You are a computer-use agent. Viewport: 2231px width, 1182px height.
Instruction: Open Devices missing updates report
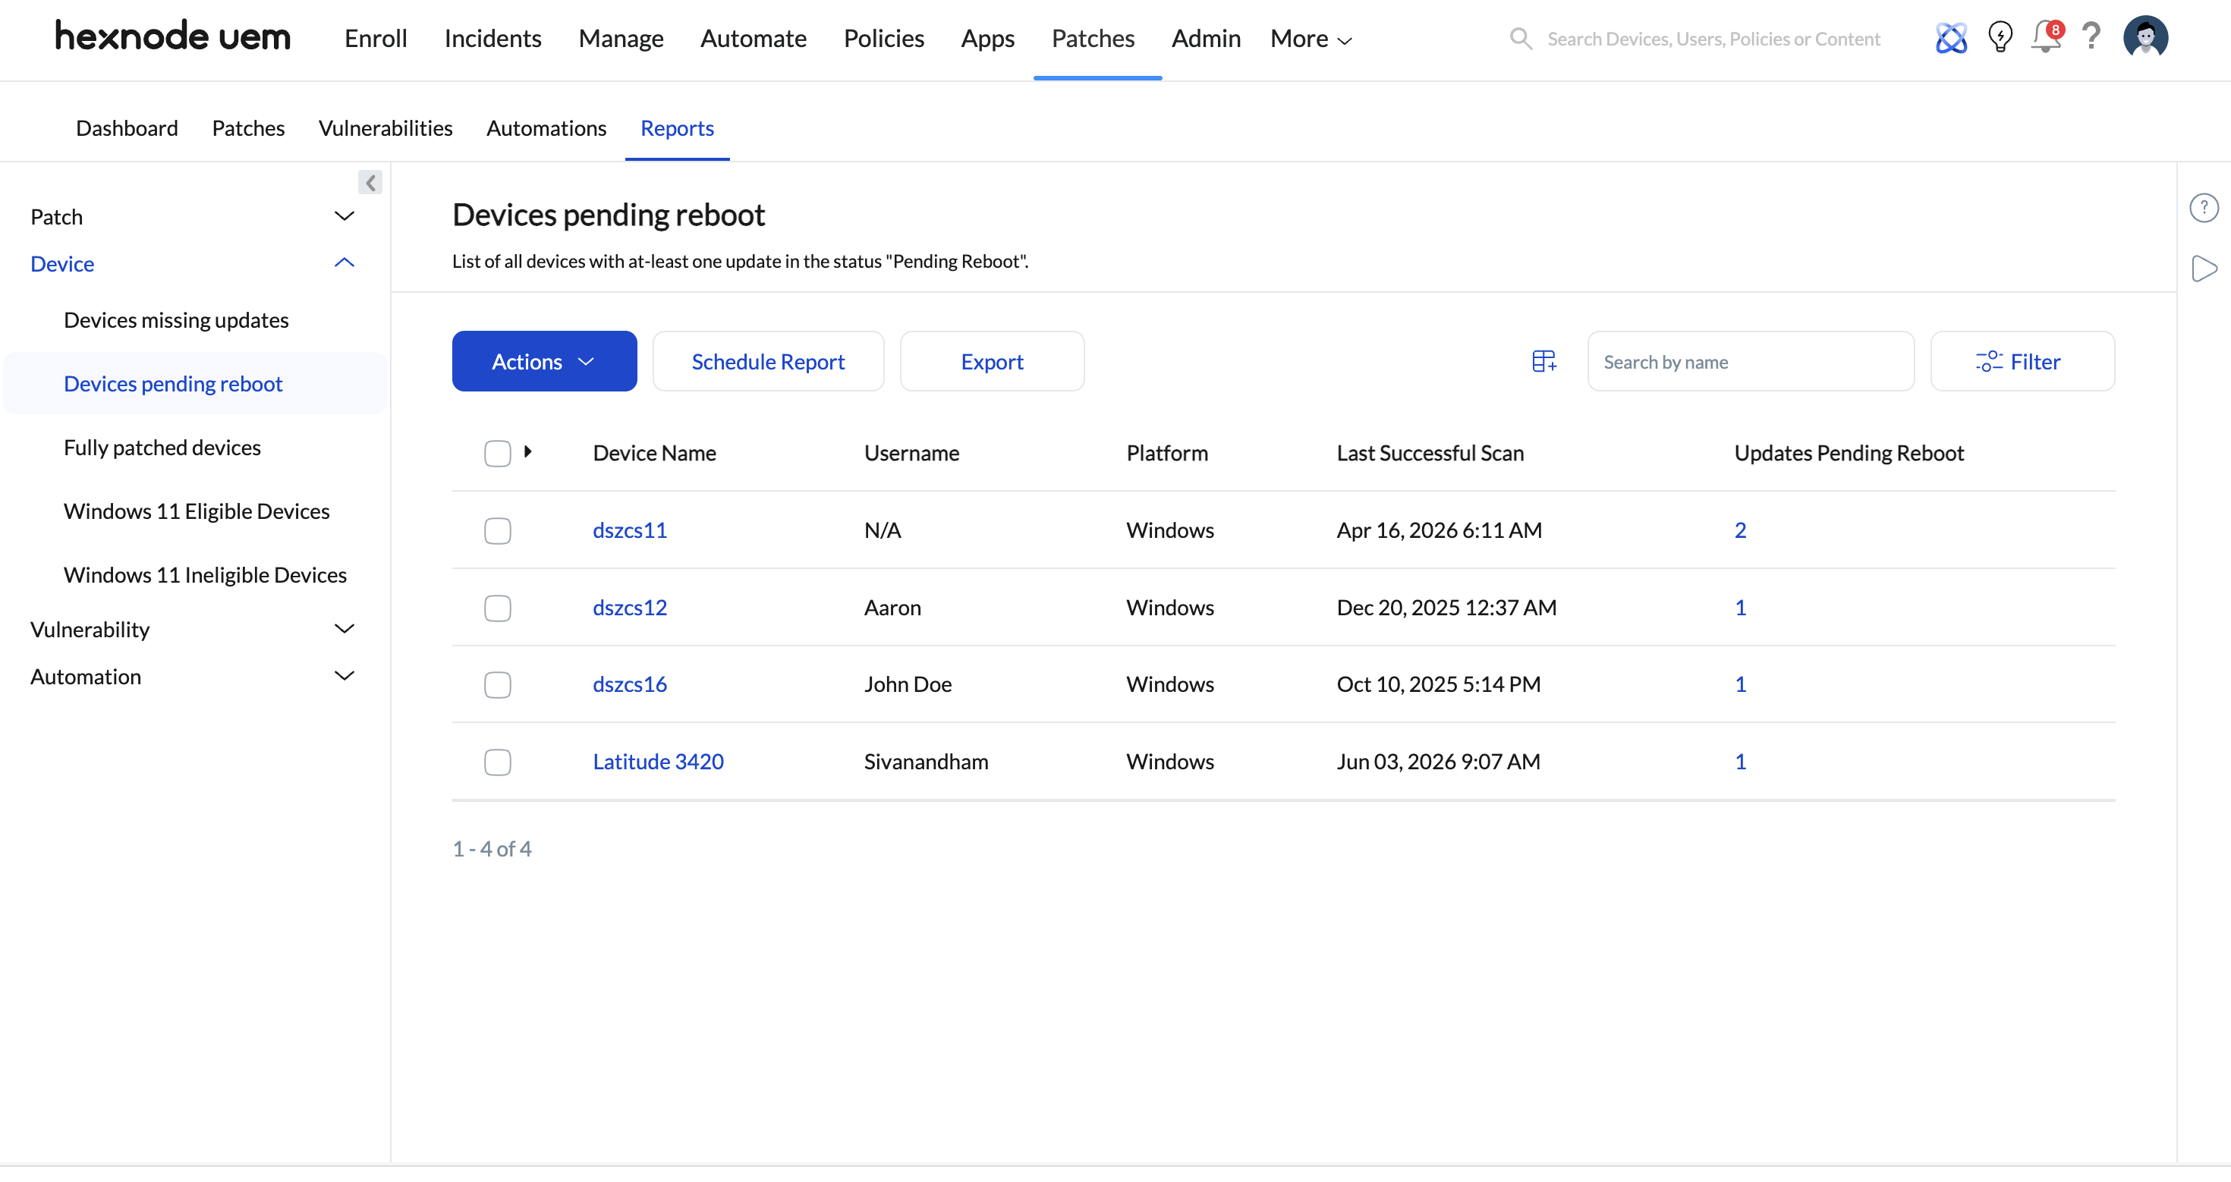(177, 319)
